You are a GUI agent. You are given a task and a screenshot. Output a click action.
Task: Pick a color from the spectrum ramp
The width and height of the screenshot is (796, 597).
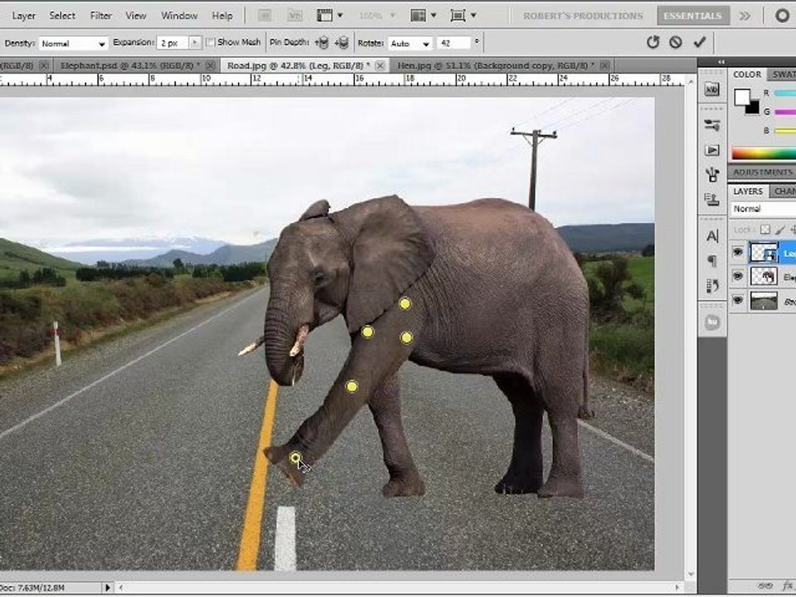[764, 153]
